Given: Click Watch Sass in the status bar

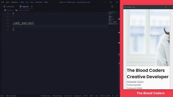Looking at the screenshot, I should pos(45,96).
